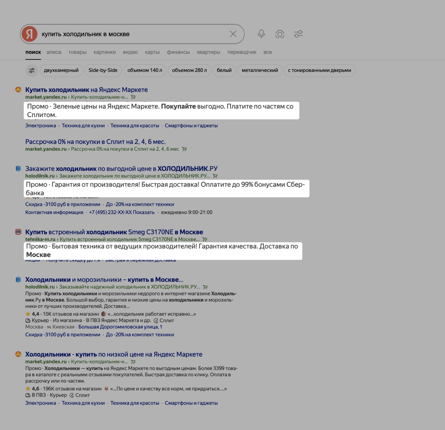Click 196К отзывов на магазин text
This screenshot has width=445, height=430.
(x=72, y=389)
